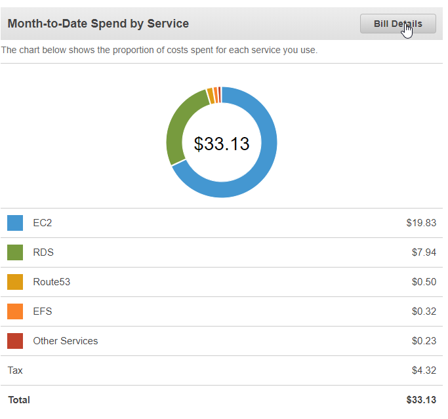Select the yellow Route53 legend swatch
Image resolution: width=448 pixels, height=419 pixels.
(15, 282)
